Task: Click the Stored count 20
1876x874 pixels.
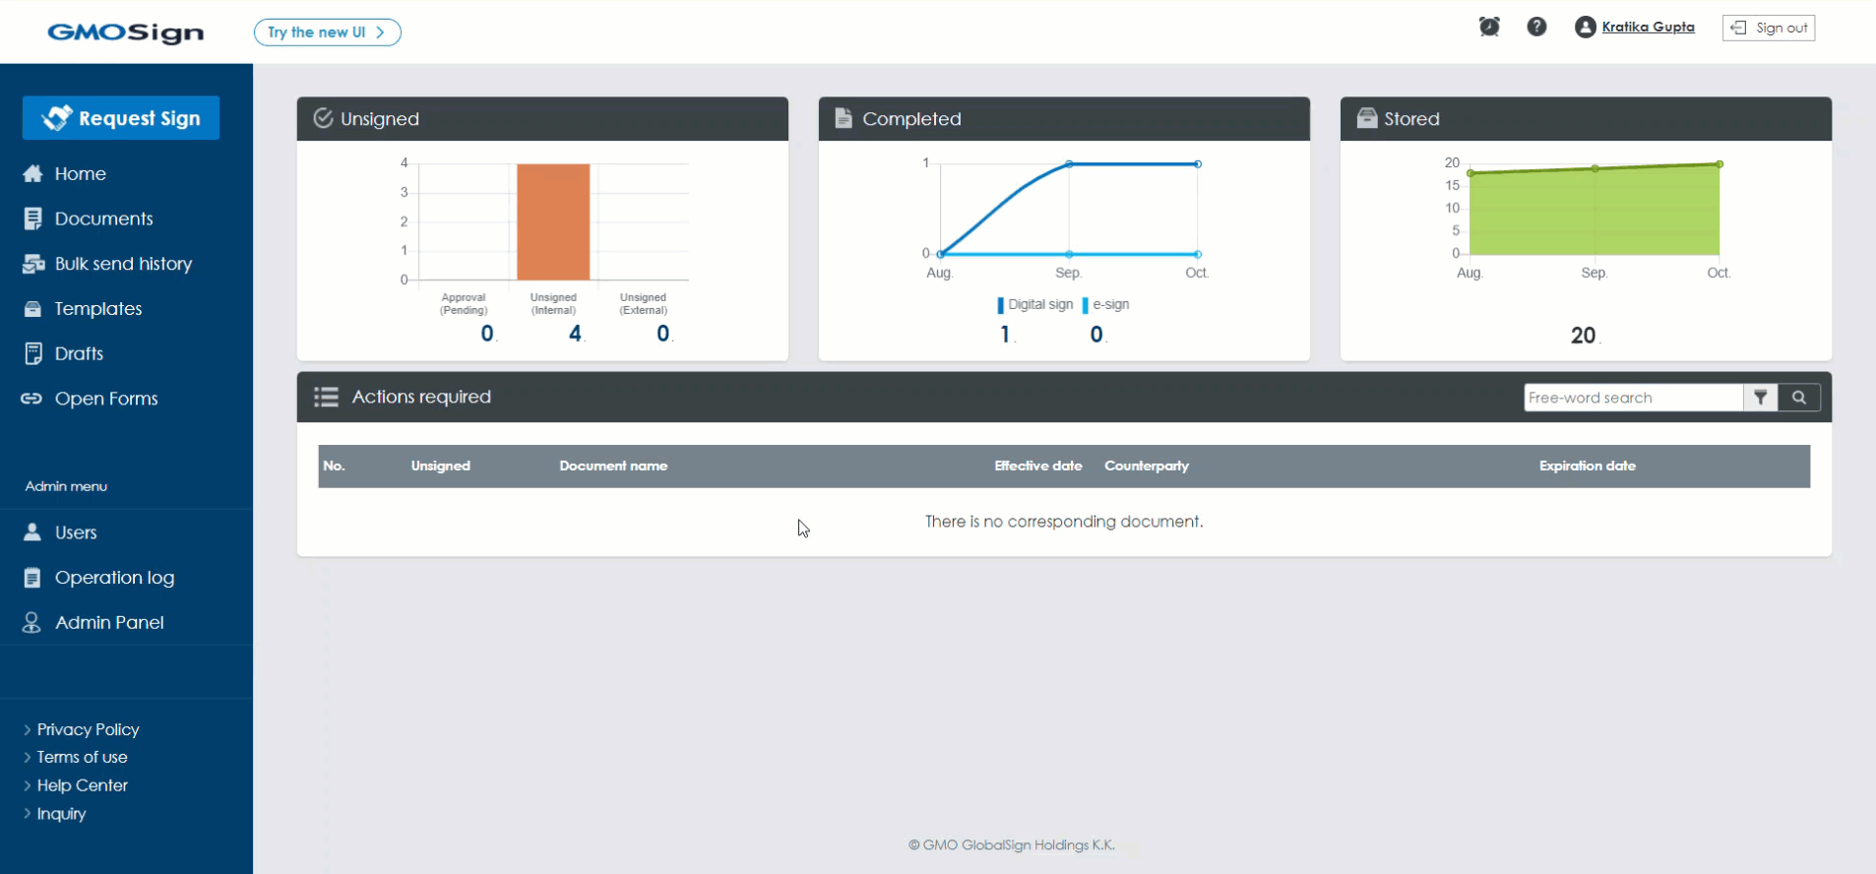Action: point(1583,336)
